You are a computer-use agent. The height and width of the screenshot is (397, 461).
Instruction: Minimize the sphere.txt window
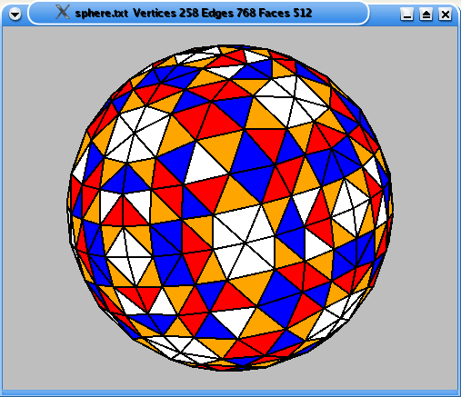[406, 14]
